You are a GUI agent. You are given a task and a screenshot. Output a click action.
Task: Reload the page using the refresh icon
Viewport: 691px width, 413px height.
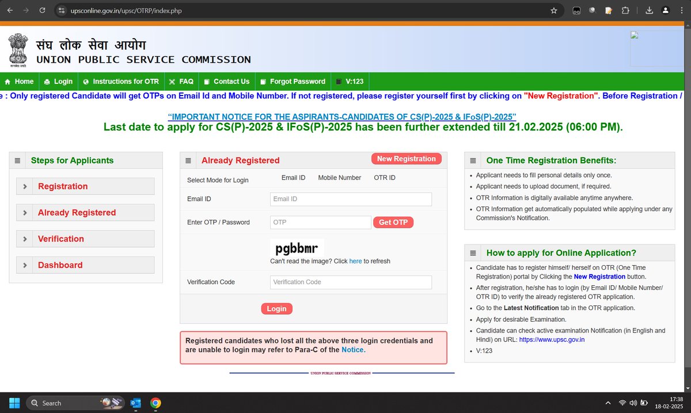tap(43, 10)
